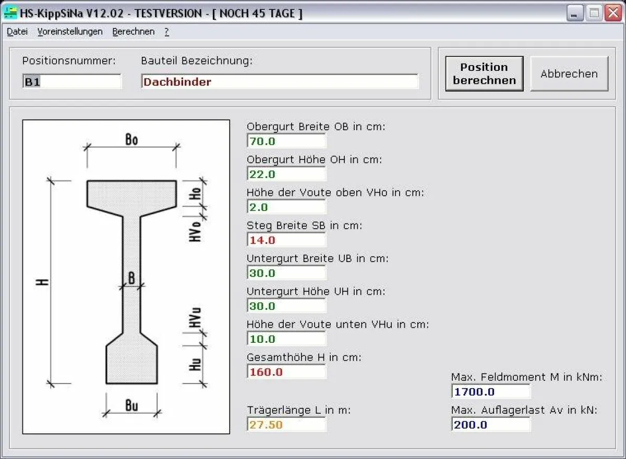Click the Untergurt Breite UB input field
This screenshot has height=459, width=626.
[x=286, y=273]
